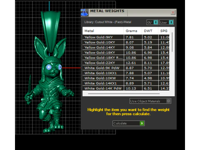
Task: Toggle the GV library switch
Action: point(152,22)
